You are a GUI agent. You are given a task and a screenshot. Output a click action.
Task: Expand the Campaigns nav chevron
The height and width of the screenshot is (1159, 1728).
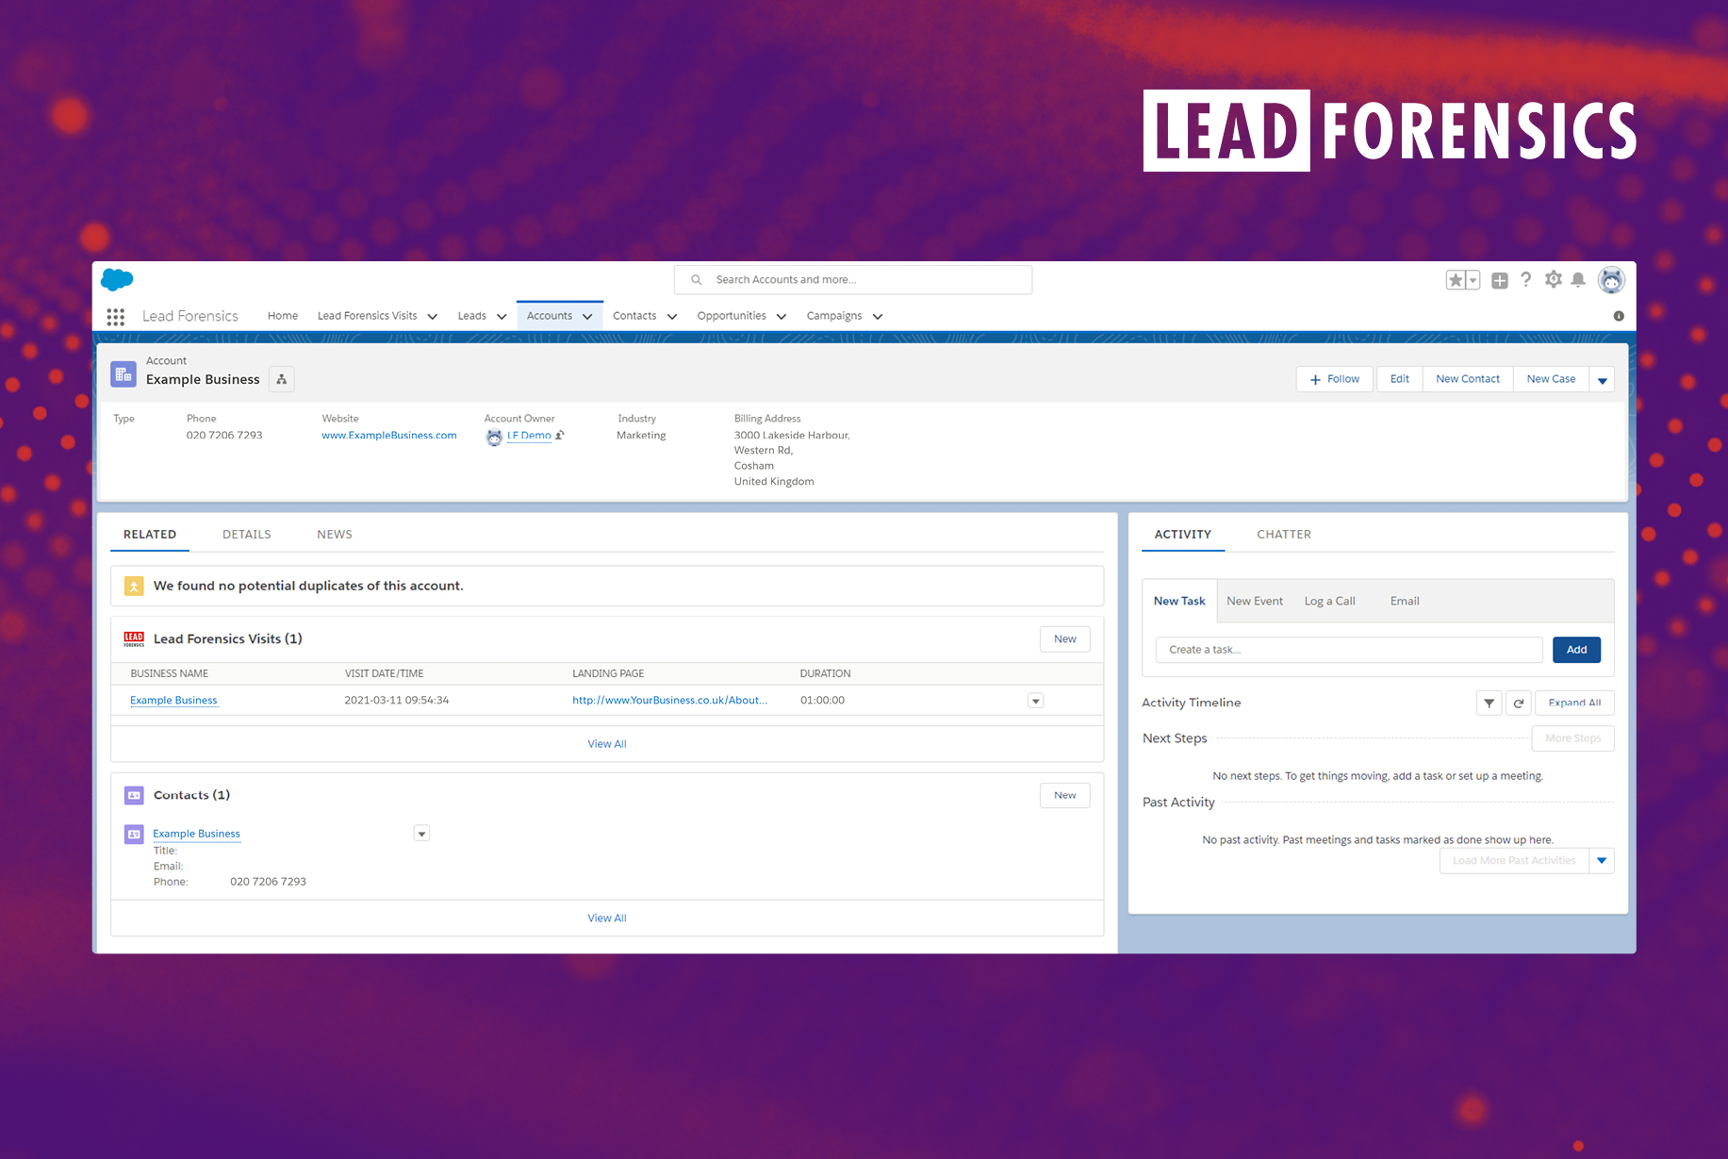tap(878, 317)
